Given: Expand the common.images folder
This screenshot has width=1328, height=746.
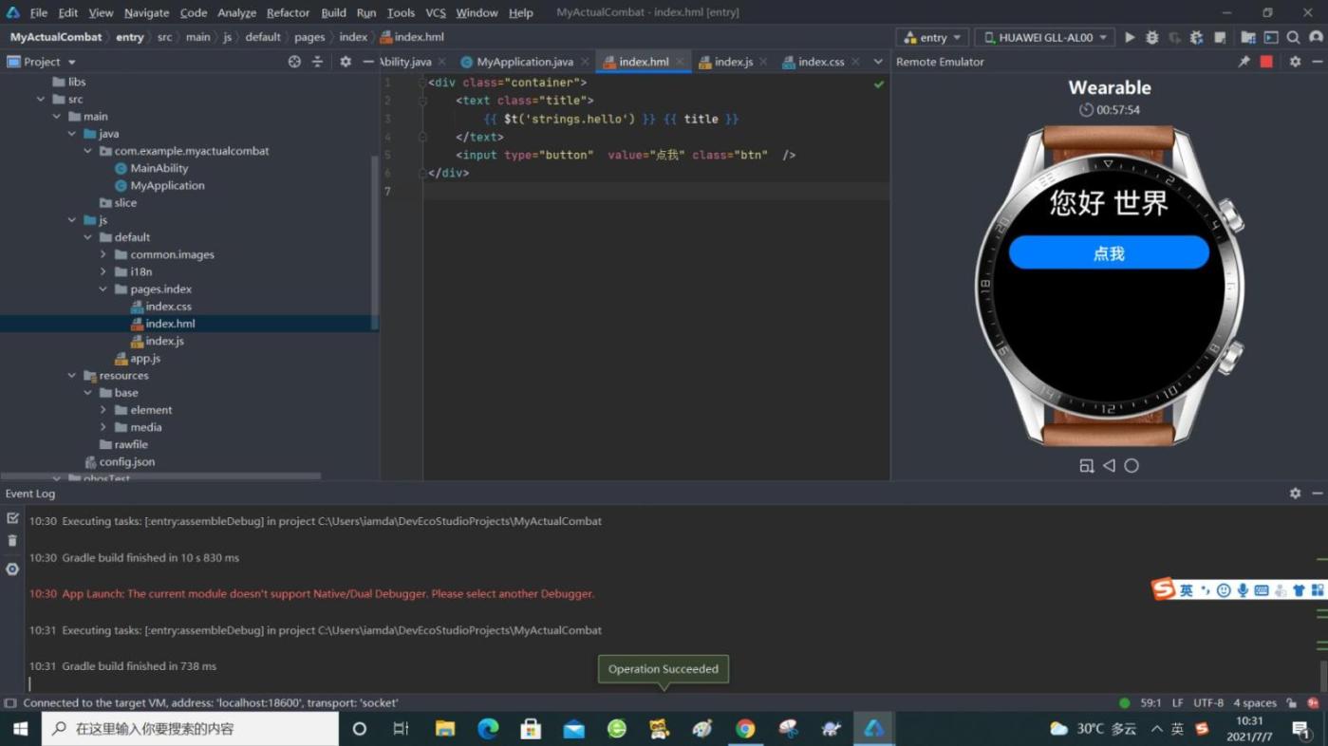Looking at the screenshot, I should tap(103, 254).
